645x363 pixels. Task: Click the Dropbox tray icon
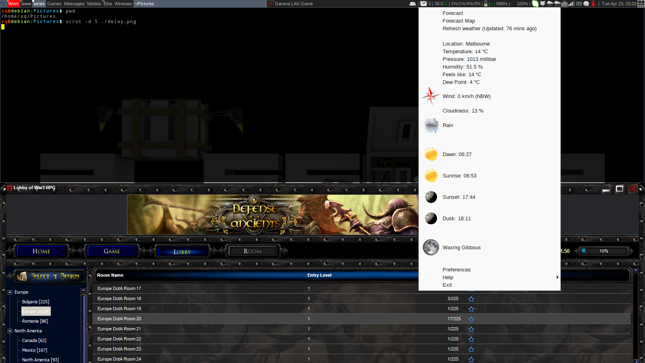tap(543, 4)
